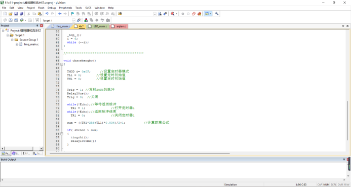Collapse the Target 1 tree node
Screen dimensions: 351x187
(x=8, y=35)
